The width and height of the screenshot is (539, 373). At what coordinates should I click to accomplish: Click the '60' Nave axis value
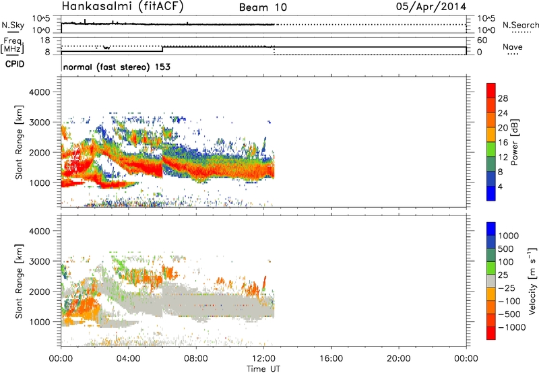[x=482, y=40]
